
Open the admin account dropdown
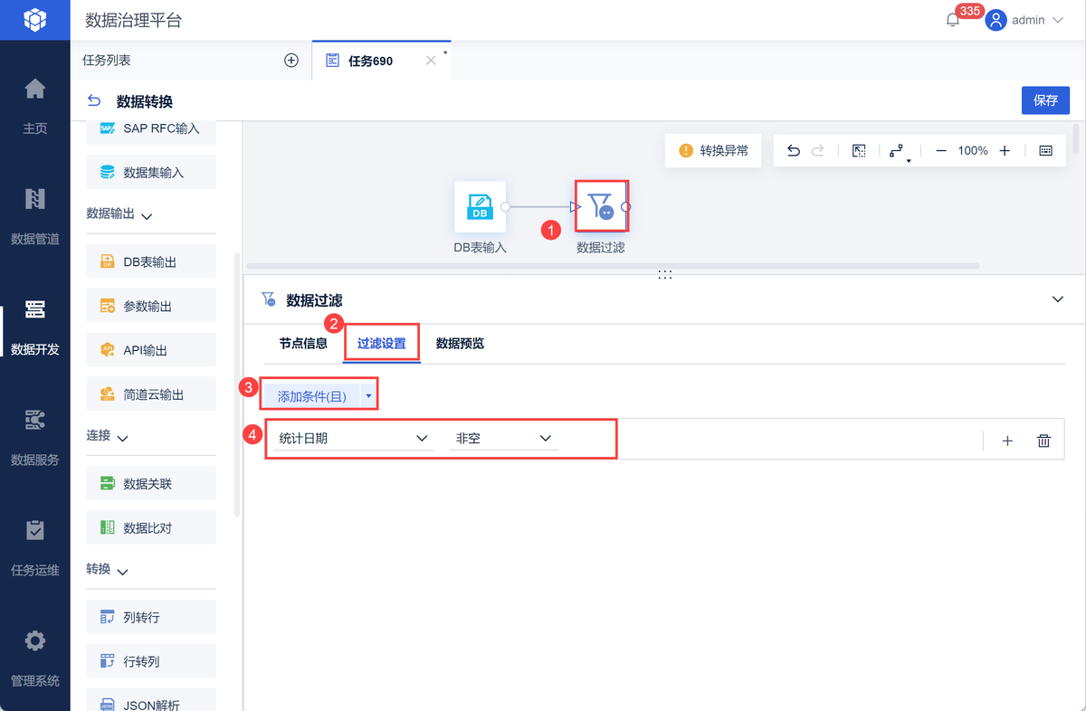pos(1057,20)
